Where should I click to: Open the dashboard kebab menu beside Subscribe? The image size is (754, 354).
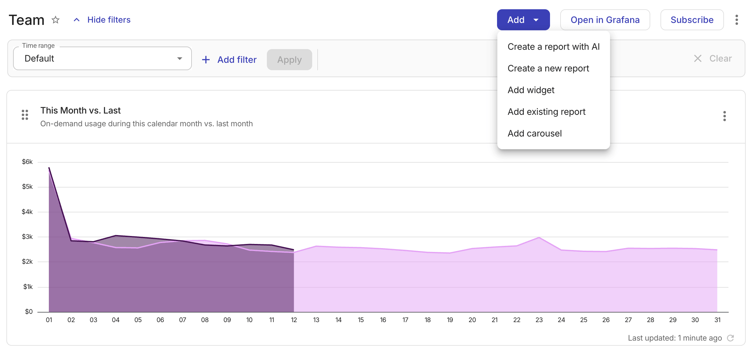737,20
